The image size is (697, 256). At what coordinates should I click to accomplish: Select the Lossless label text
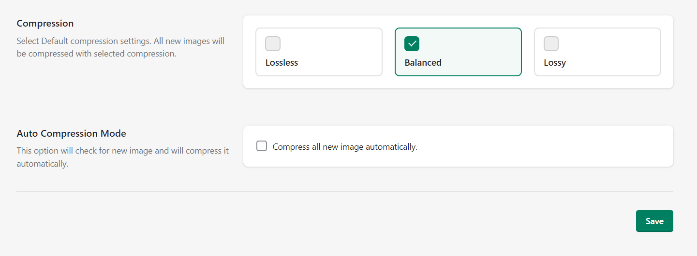click(x=282, y=63)
